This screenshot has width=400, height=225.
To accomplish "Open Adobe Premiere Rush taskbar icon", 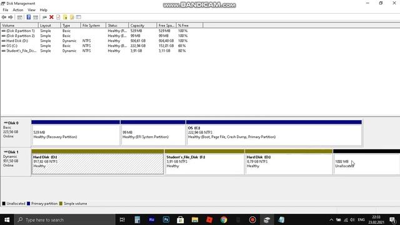I will coord(151,219).
